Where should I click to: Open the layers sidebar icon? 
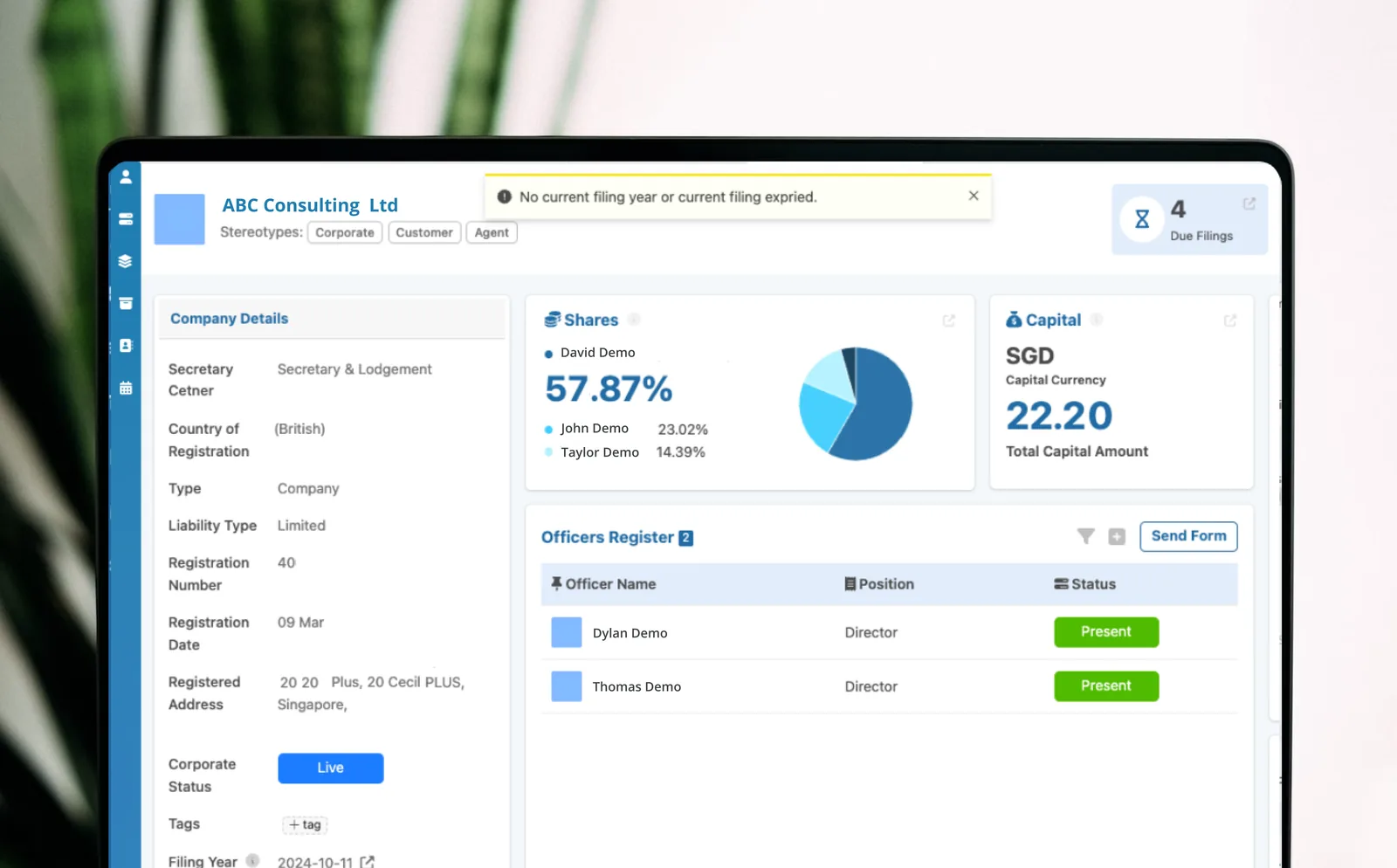click(x=126, y=261)
